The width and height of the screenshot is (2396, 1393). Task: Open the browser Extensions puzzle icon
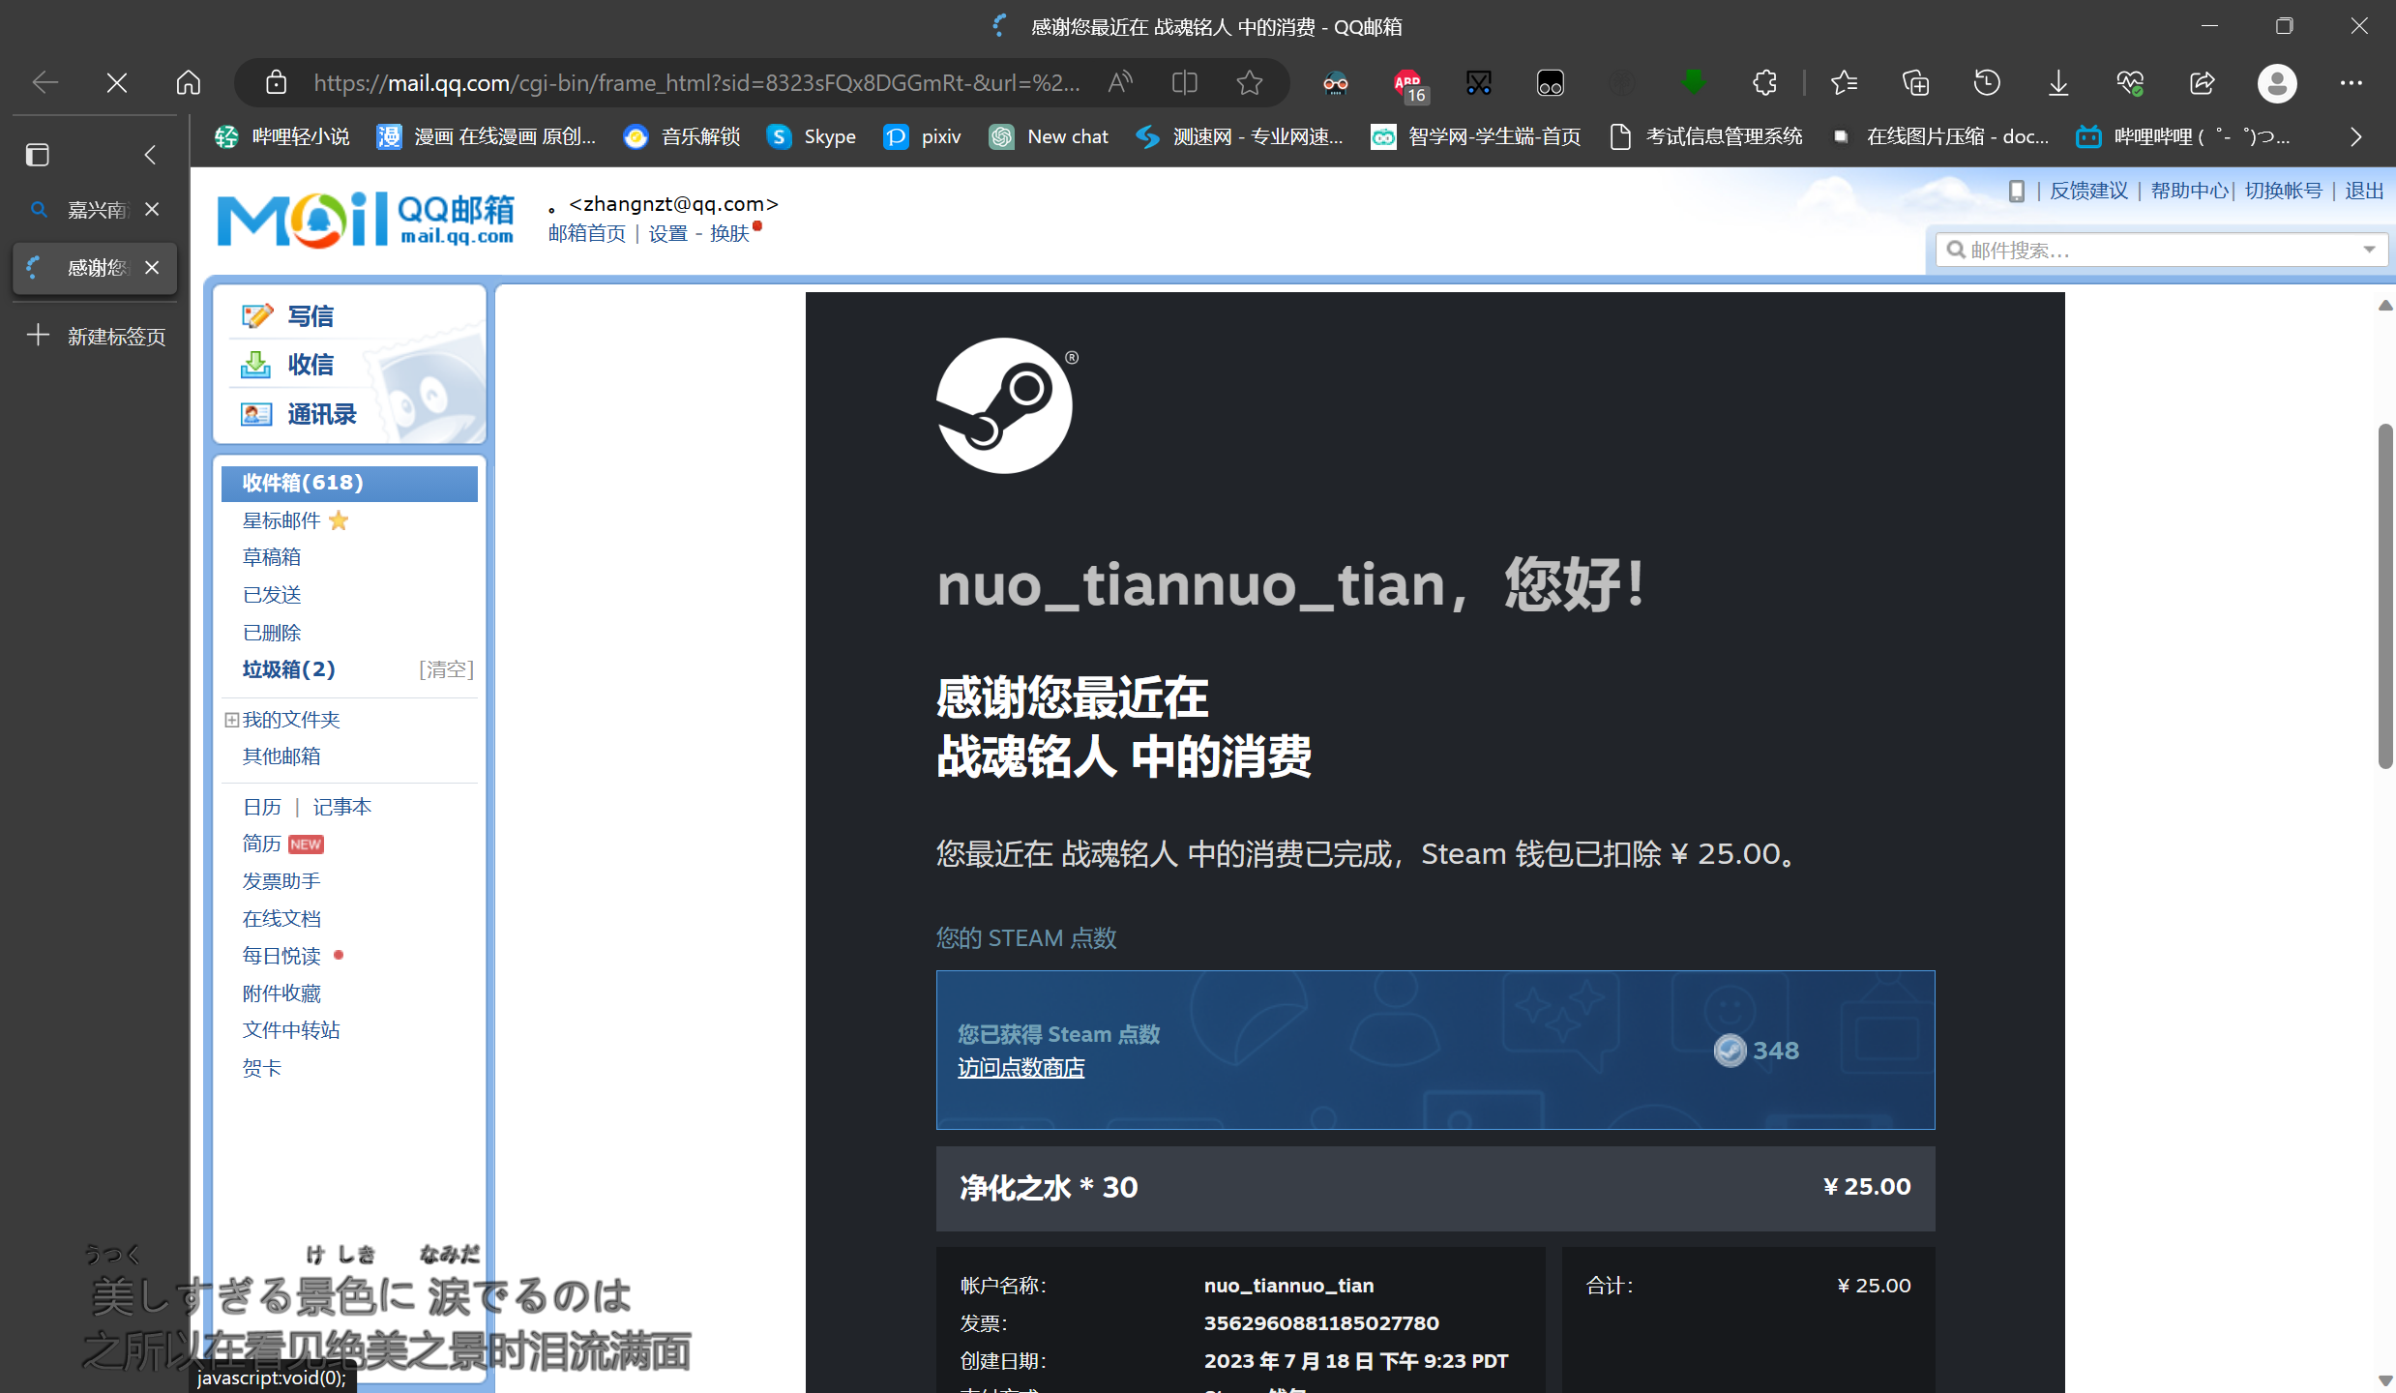[x=1764, y=83]
